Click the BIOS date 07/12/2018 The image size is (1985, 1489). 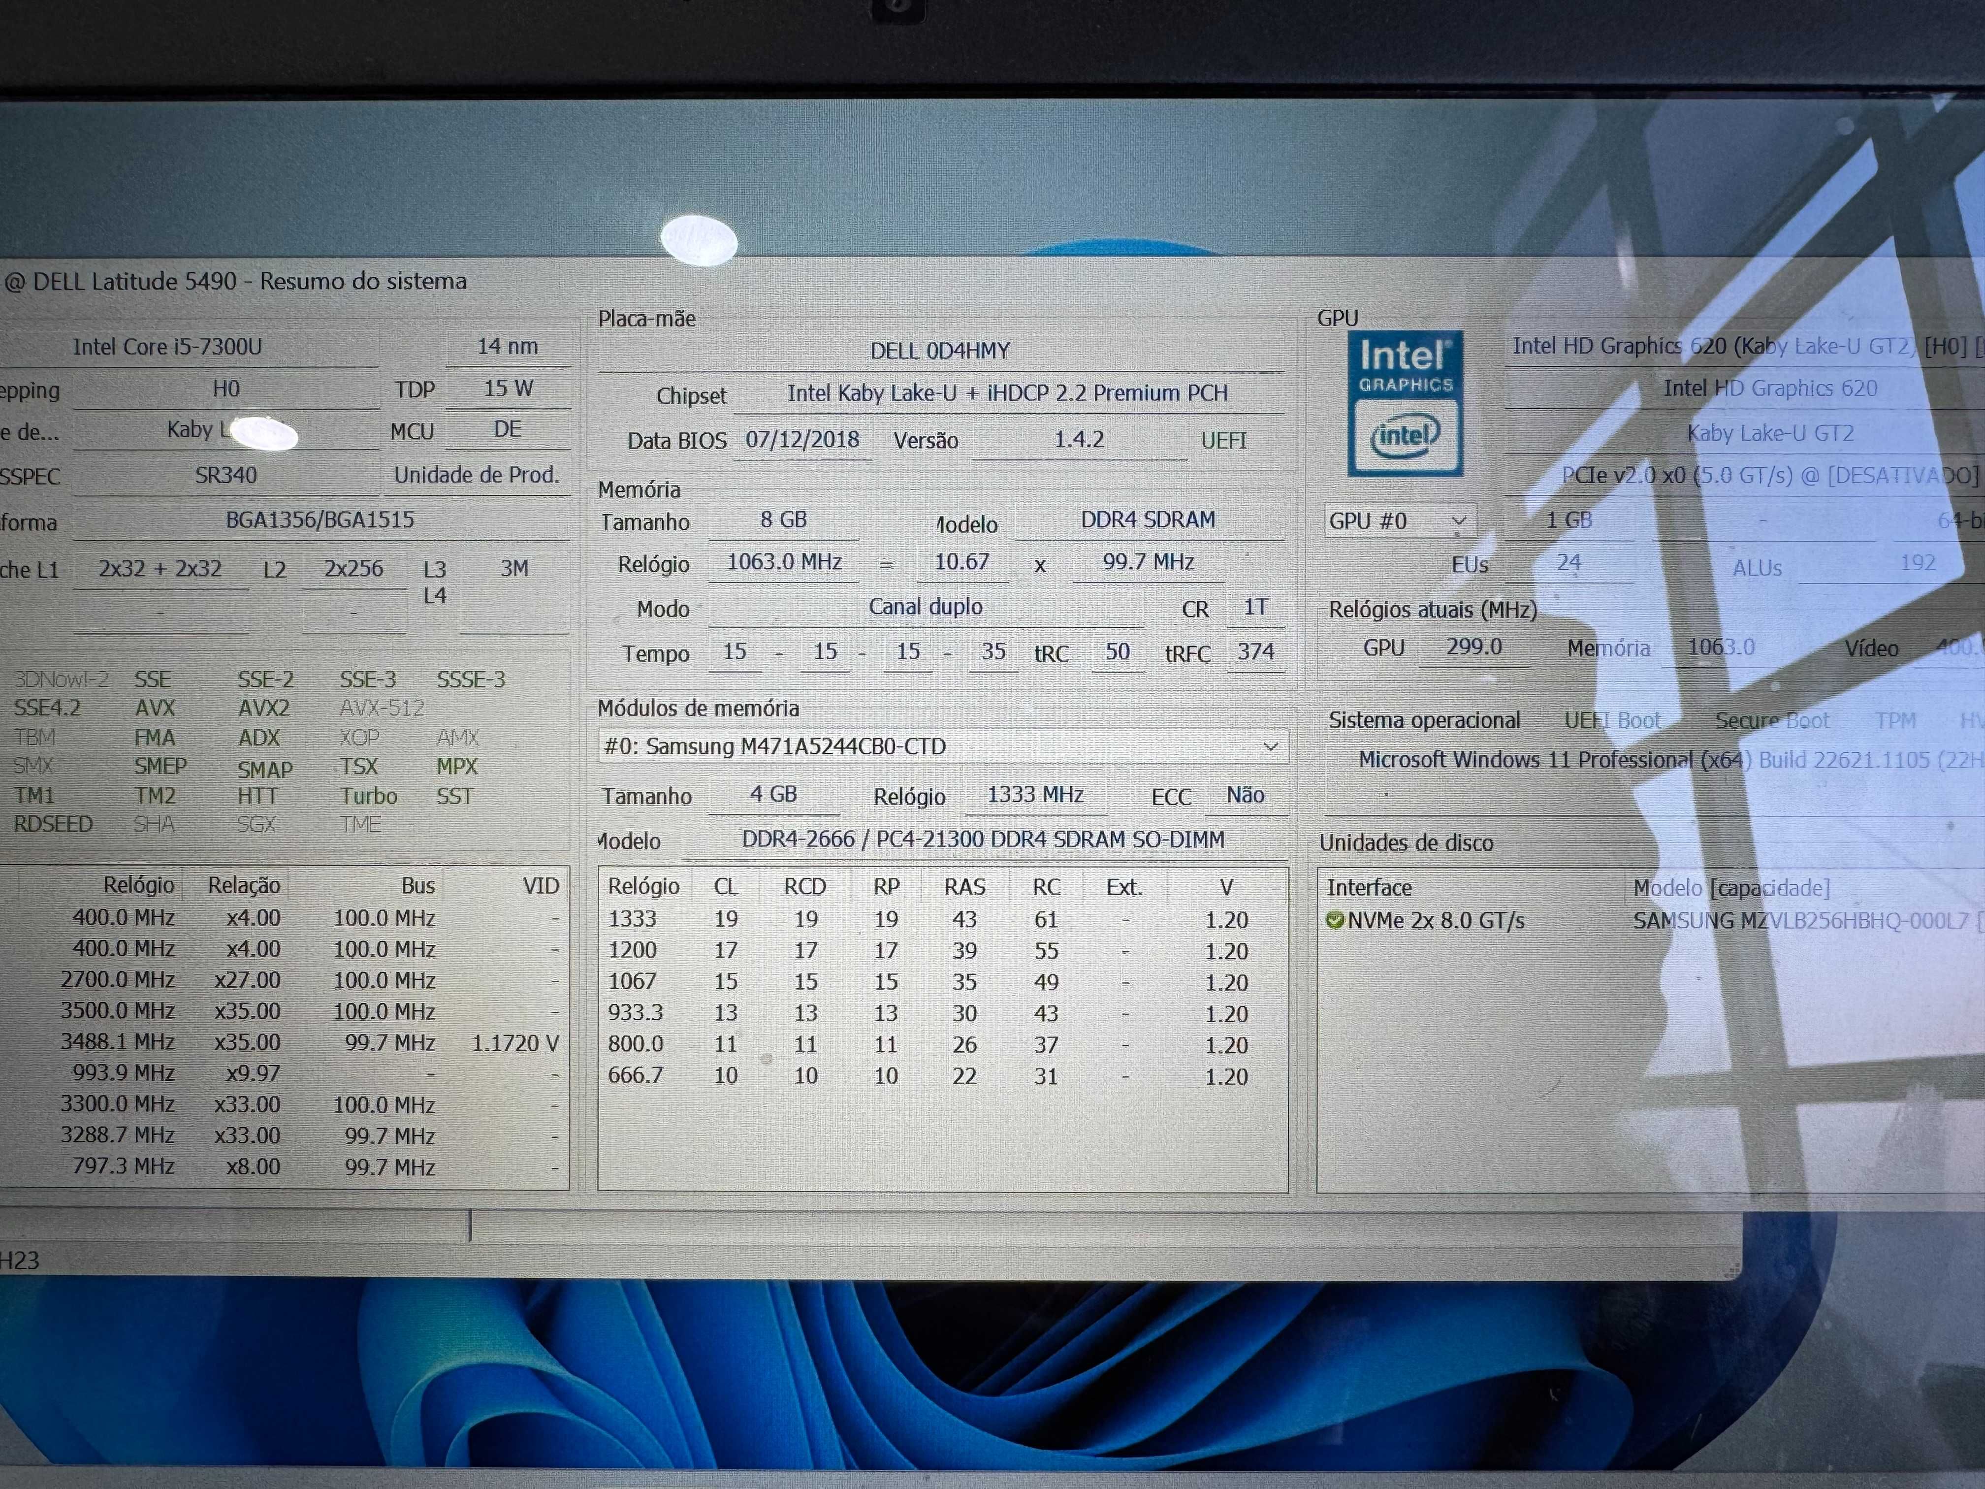802,440
